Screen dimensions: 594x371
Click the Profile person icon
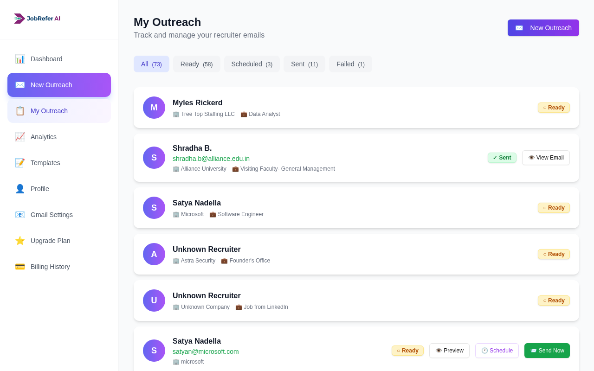point(20,189)
